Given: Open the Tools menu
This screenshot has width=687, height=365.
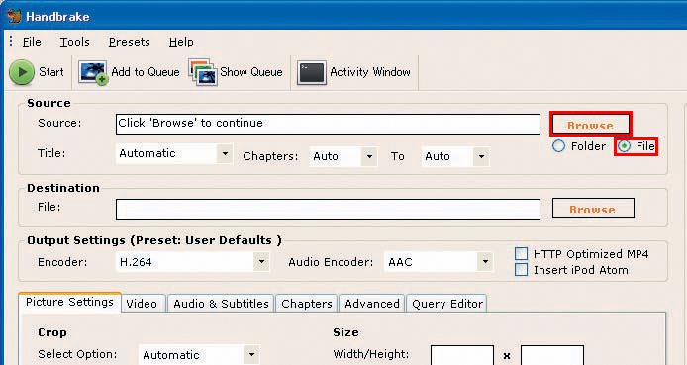Looking at the screenshot, I should (75, 42).
